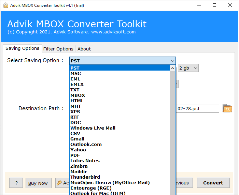Select Zimbra saving option
Image resolution: width=239 pixels, height=195 pixels.
pos(119,166)
